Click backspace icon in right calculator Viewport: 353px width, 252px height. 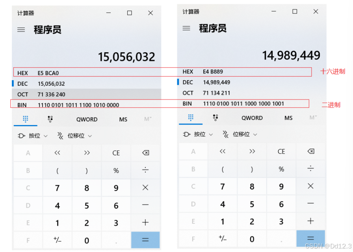click(311, 151)
